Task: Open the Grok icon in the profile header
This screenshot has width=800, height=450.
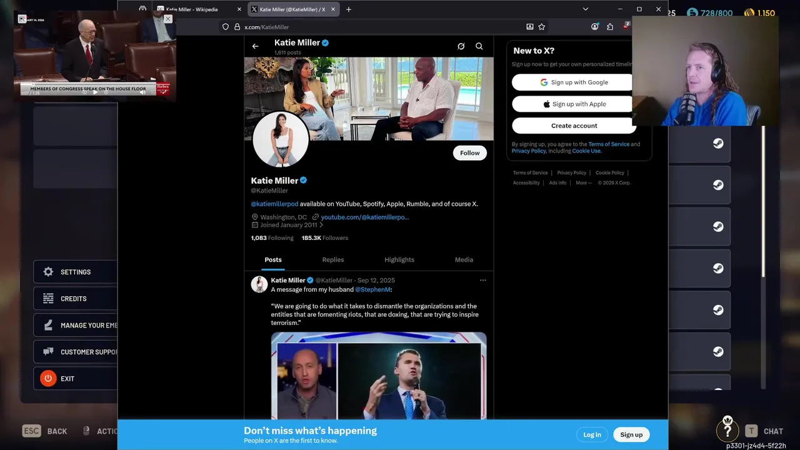Action: [x=461, y=46]
